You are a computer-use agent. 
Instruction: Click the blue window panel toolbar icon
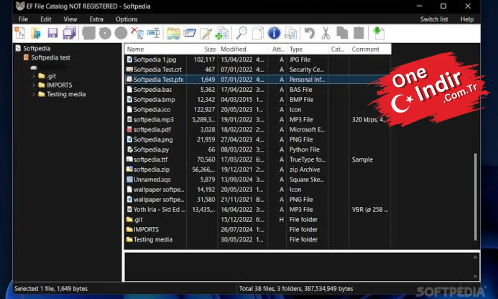[x=190, y=33]
